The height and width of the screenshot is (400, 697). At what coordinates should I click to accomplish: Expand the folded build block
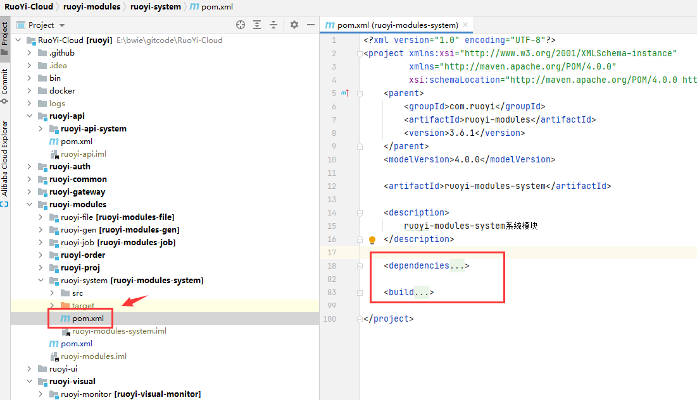360,293
